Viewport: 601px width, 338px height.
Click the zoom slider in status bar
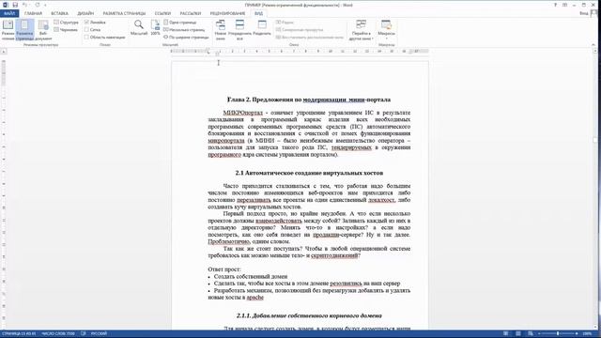pos(558,334)
